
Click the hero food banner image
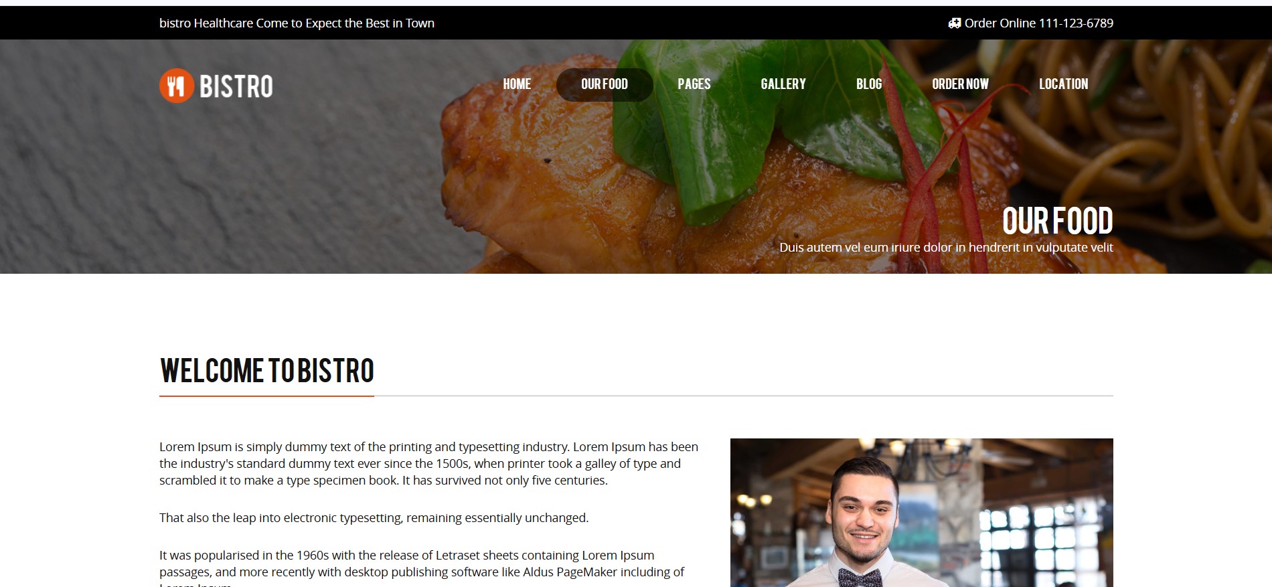coord(636,157)
